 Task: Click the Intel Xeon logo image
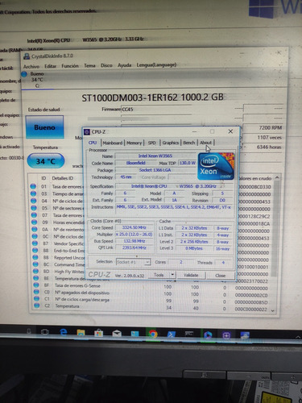[x=216, y=166]
